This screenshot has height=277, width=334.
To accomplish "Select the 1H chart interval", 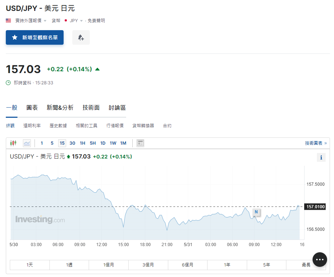I will (83, 143).
